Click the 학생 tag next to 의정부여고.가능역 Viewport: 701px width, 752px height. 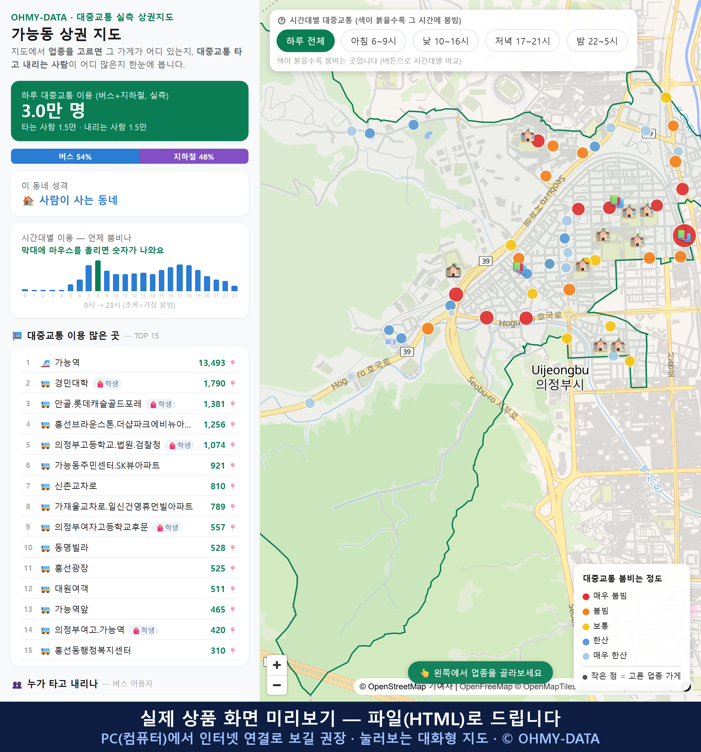(143, 630)
